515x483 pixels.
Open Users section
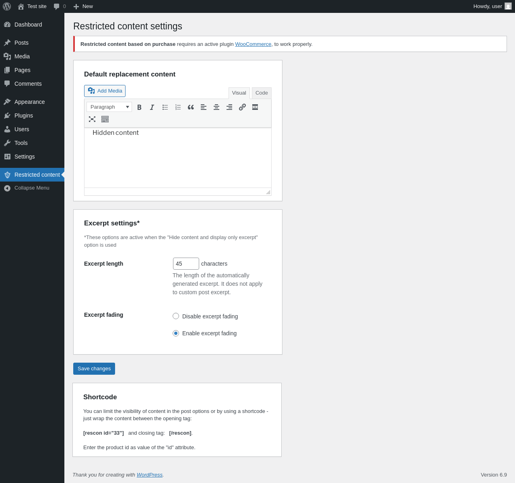pos(32,129)
